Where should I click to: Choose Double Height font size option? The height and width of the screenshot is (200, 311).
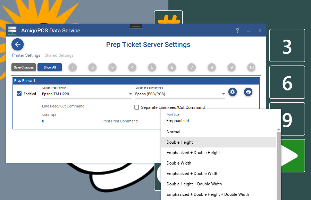(x=180, y=142)
